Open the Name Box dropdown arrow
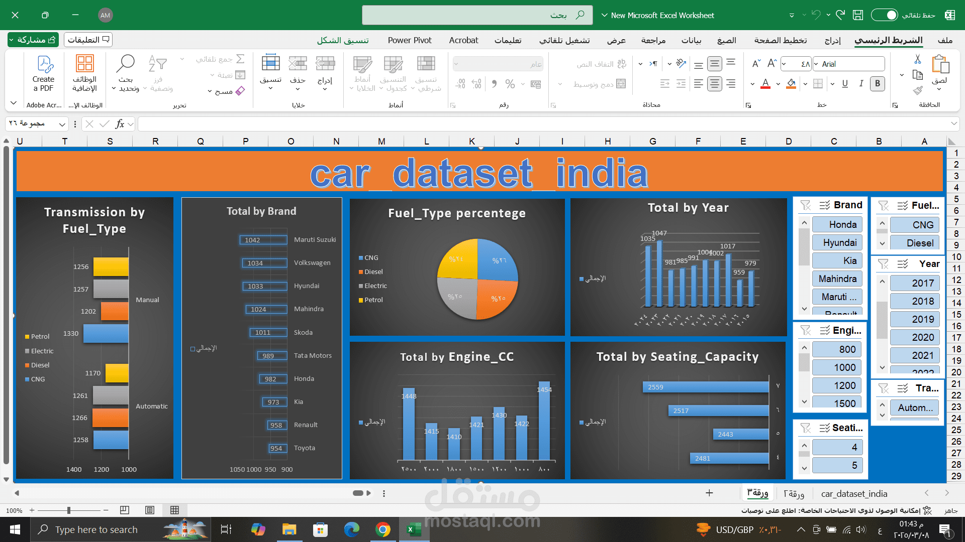This screenshot has height=542, width=965. (62, 124)
